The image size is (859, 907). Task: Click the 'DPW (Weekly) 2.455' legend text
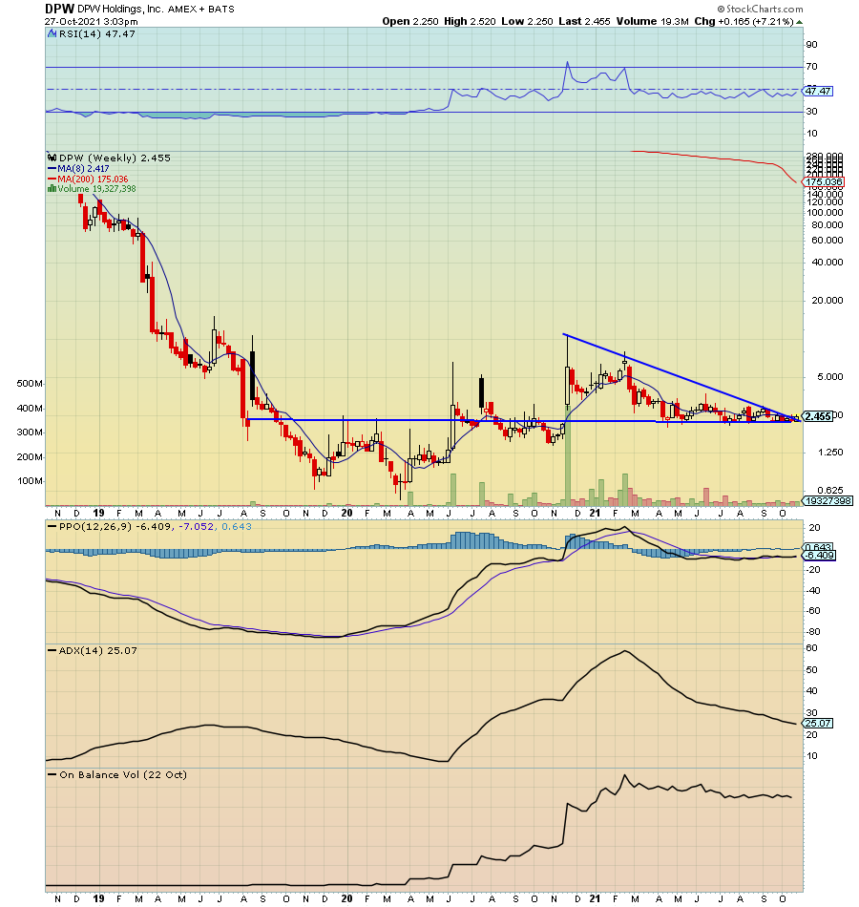coord(115,158)
